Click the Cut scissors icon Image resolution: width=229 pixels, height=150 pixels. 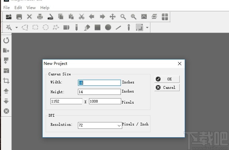[82, 16]
